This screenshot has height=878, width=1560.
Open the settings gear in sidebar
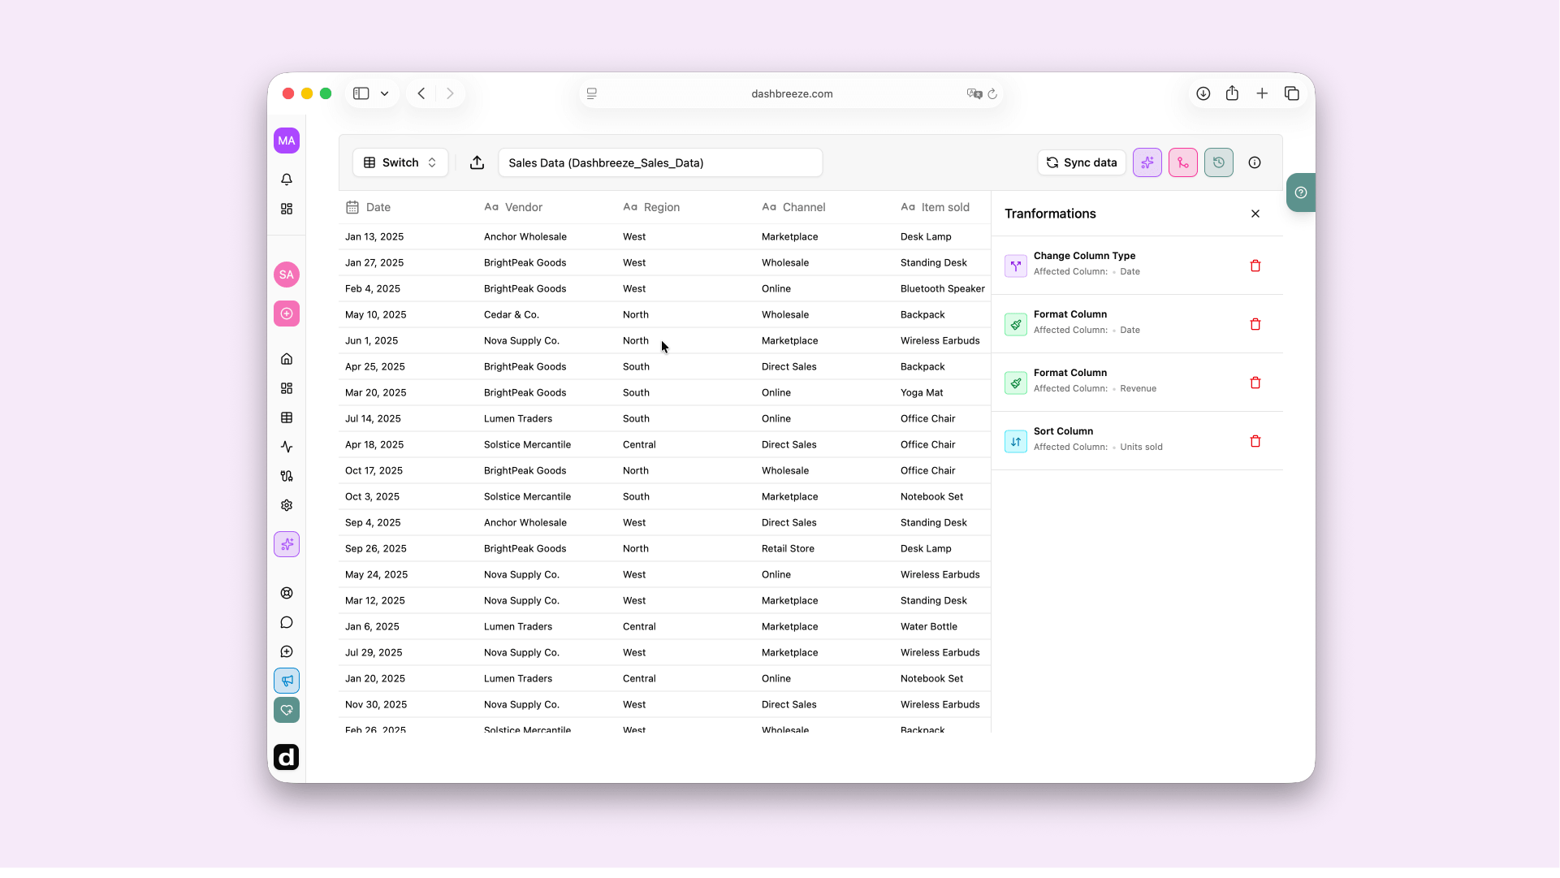(287, 505)
